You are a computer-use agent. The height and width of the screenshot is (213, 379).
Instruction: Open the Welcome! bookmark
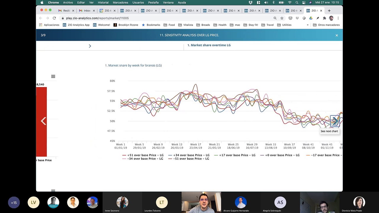click(102, 25)
